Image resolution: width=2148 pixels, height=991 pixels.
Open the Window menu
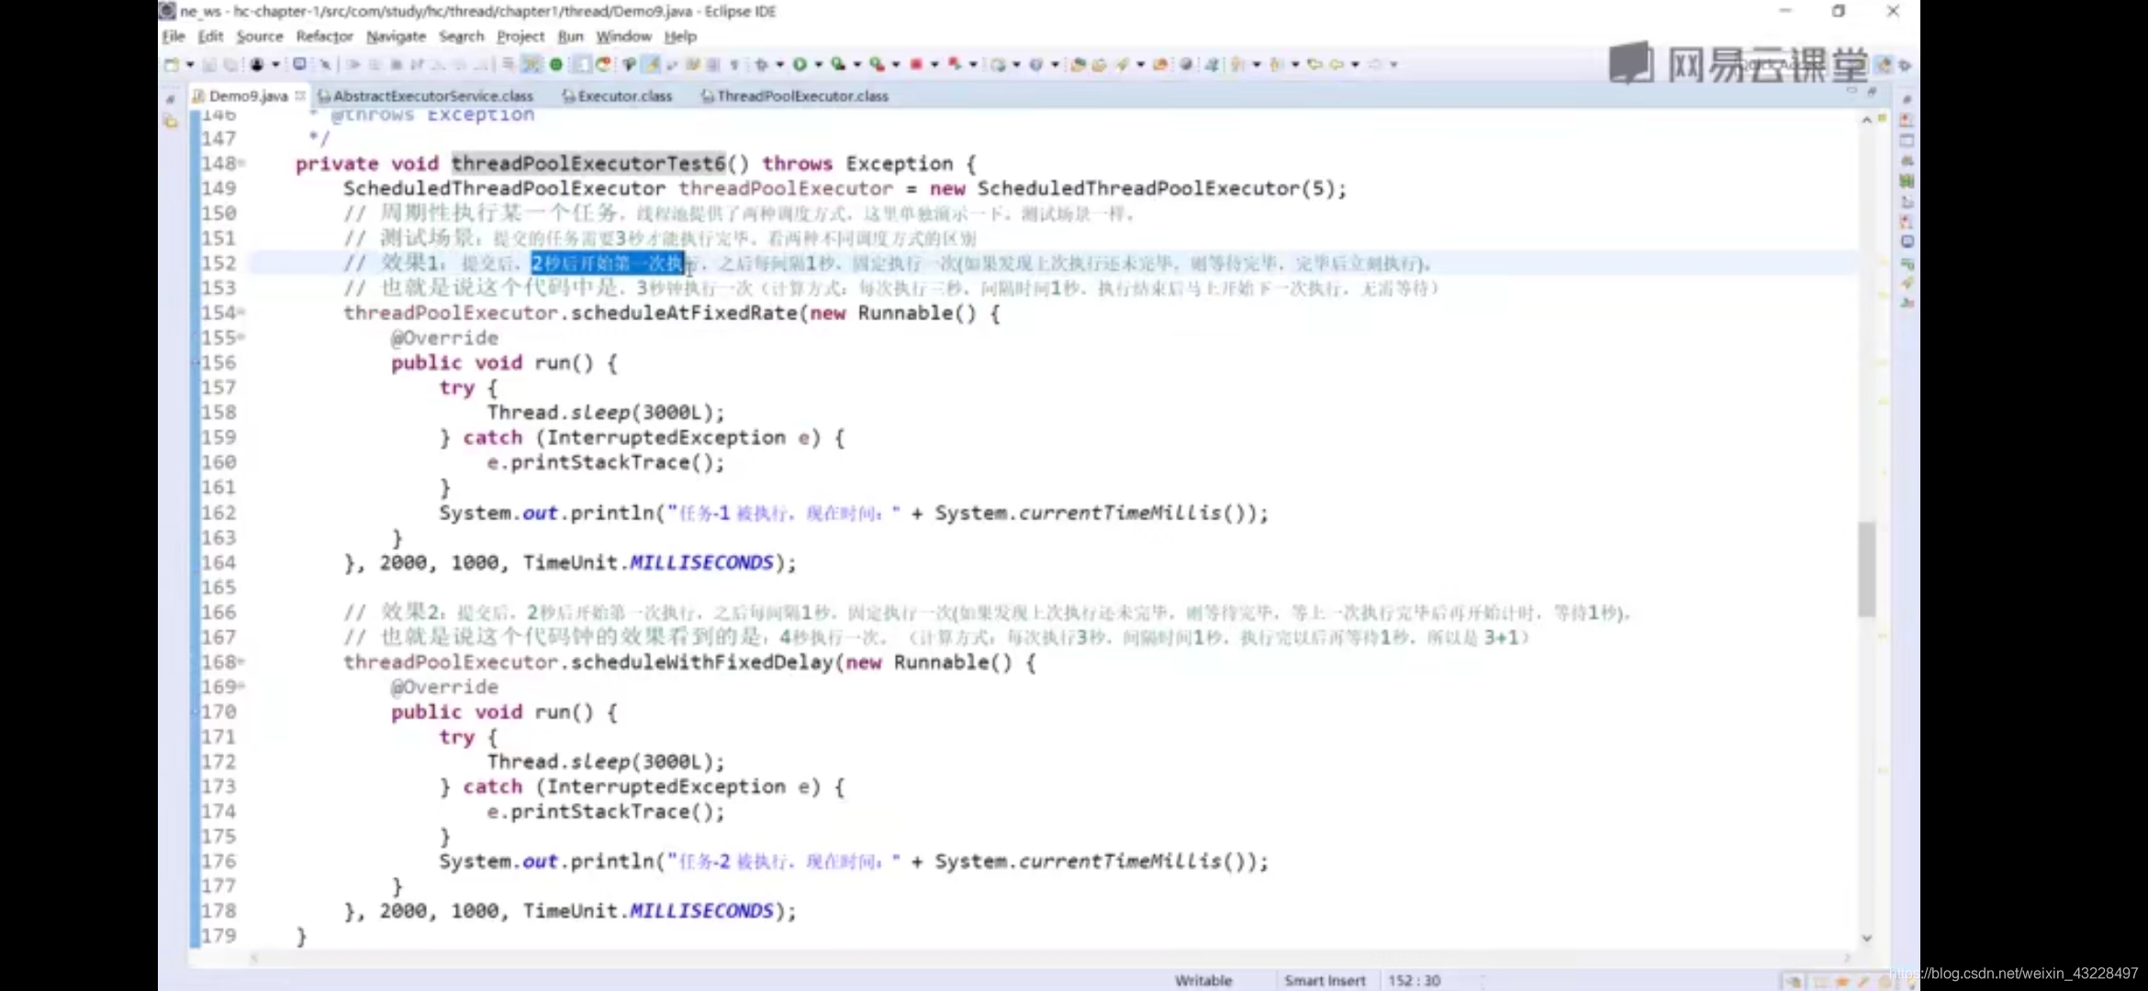tap(623, 36)
